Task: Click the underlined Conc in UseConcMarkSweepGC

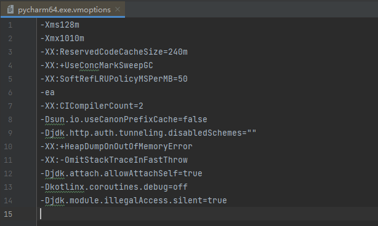Action: pyautogui.click(x=89, y=65)
